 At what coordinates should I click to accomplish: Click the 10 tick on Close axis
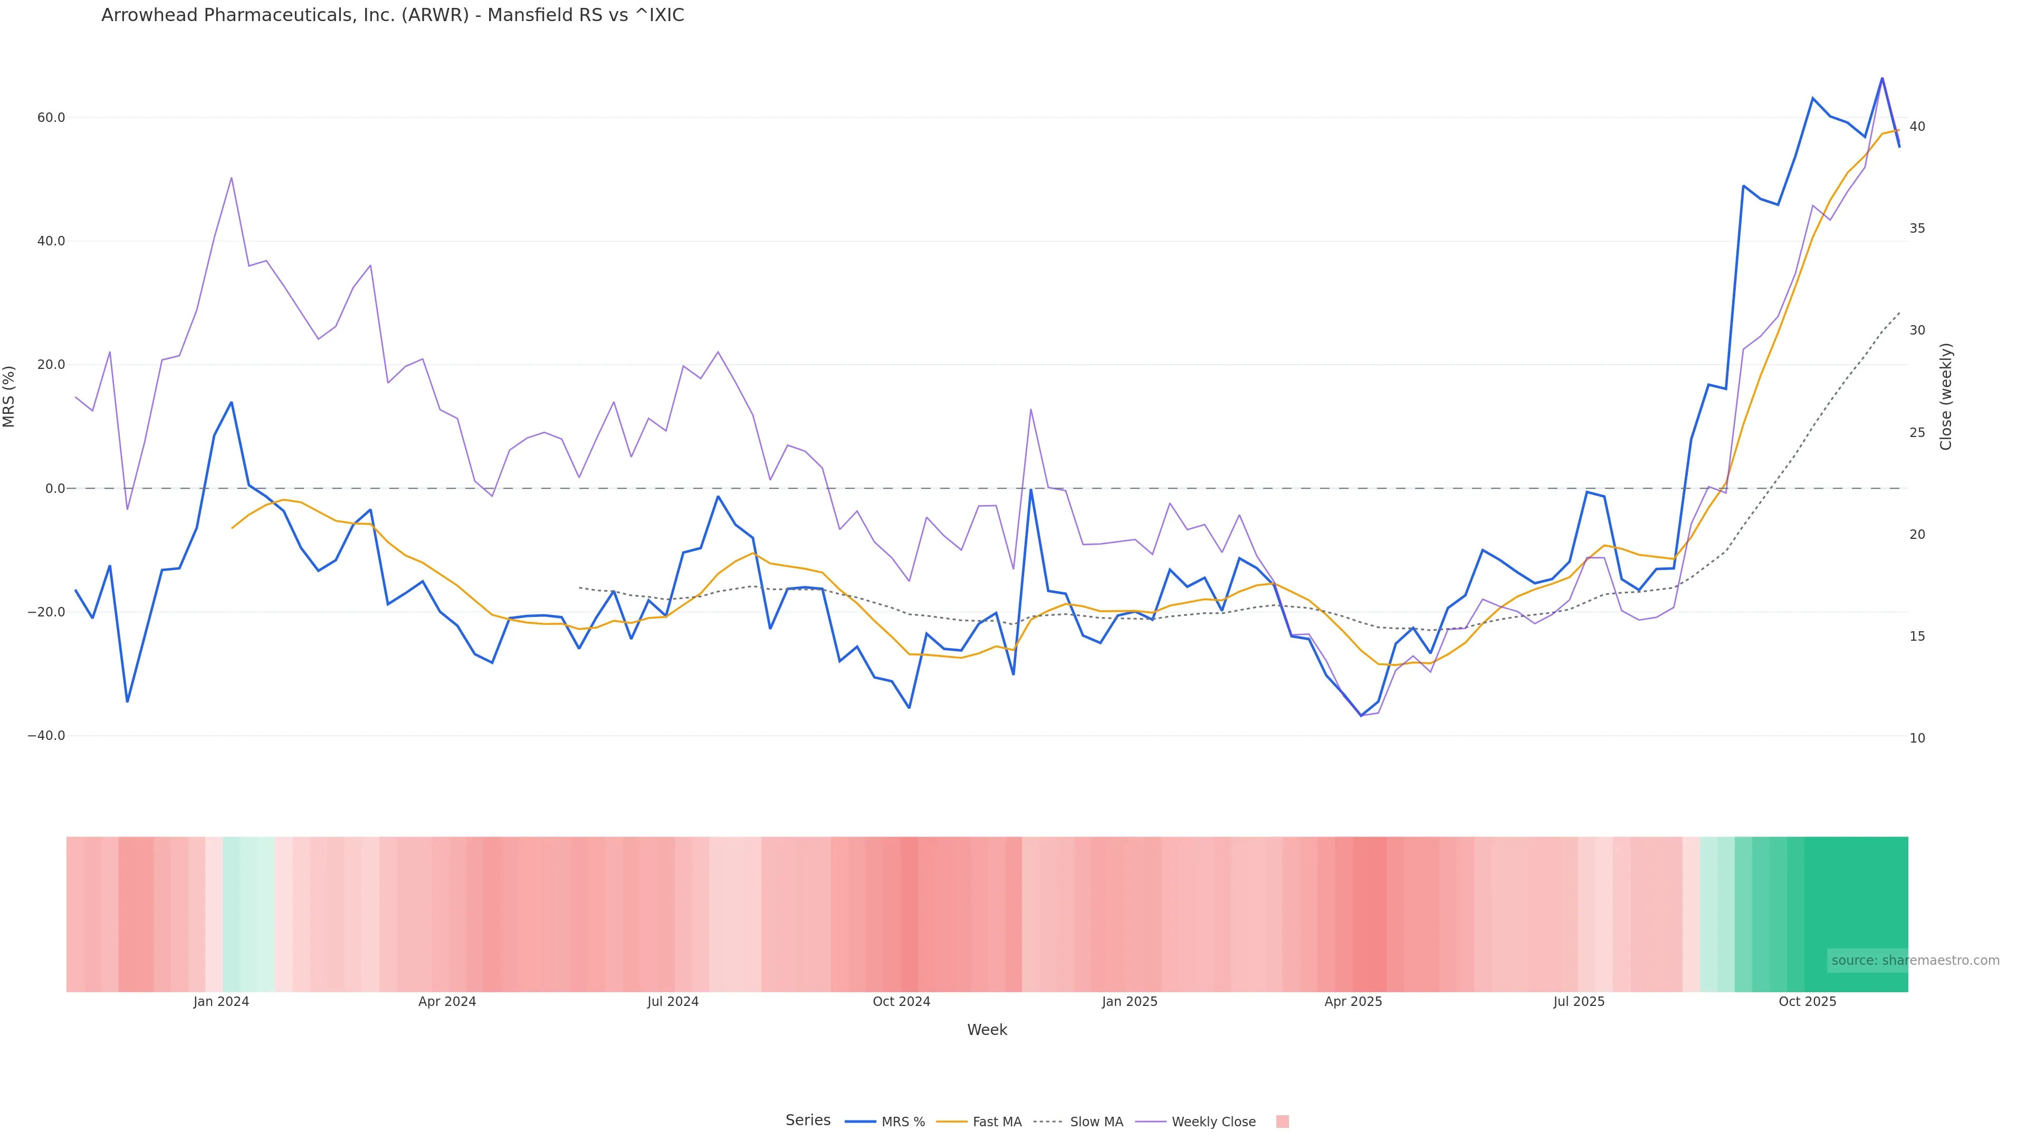coord(1917,738)
